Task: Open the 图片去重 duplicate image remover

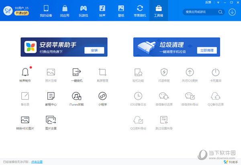Action: click(x=51, y=123)
